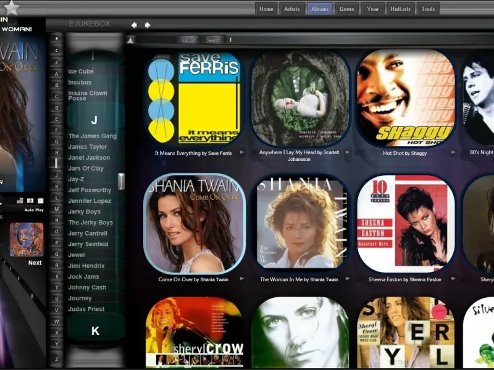The width and height of the screenshot is (494, 370).
Task: Click the artist list scrollbar handle
Action: [x=121, y=181]
